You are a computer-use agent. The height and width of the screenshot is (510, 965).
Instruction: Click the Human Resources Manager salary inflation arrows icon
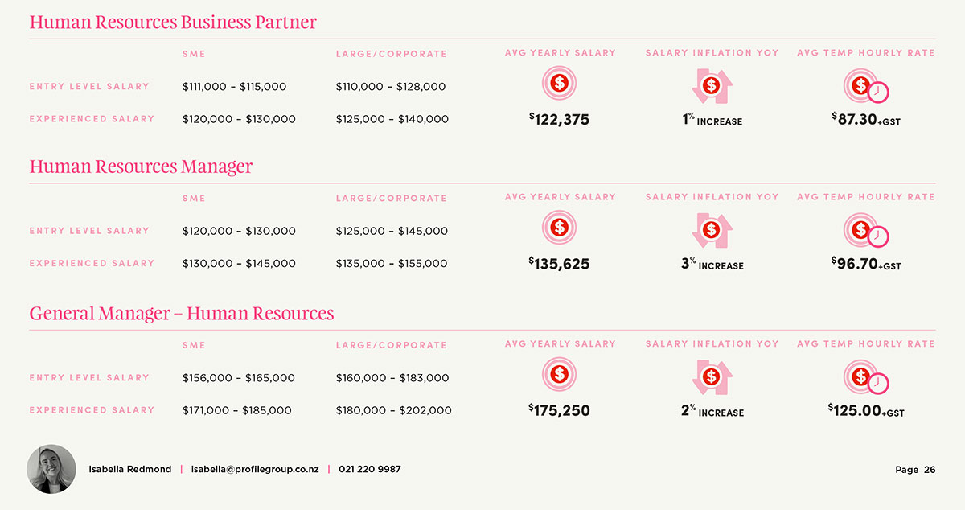coord(711,230)
